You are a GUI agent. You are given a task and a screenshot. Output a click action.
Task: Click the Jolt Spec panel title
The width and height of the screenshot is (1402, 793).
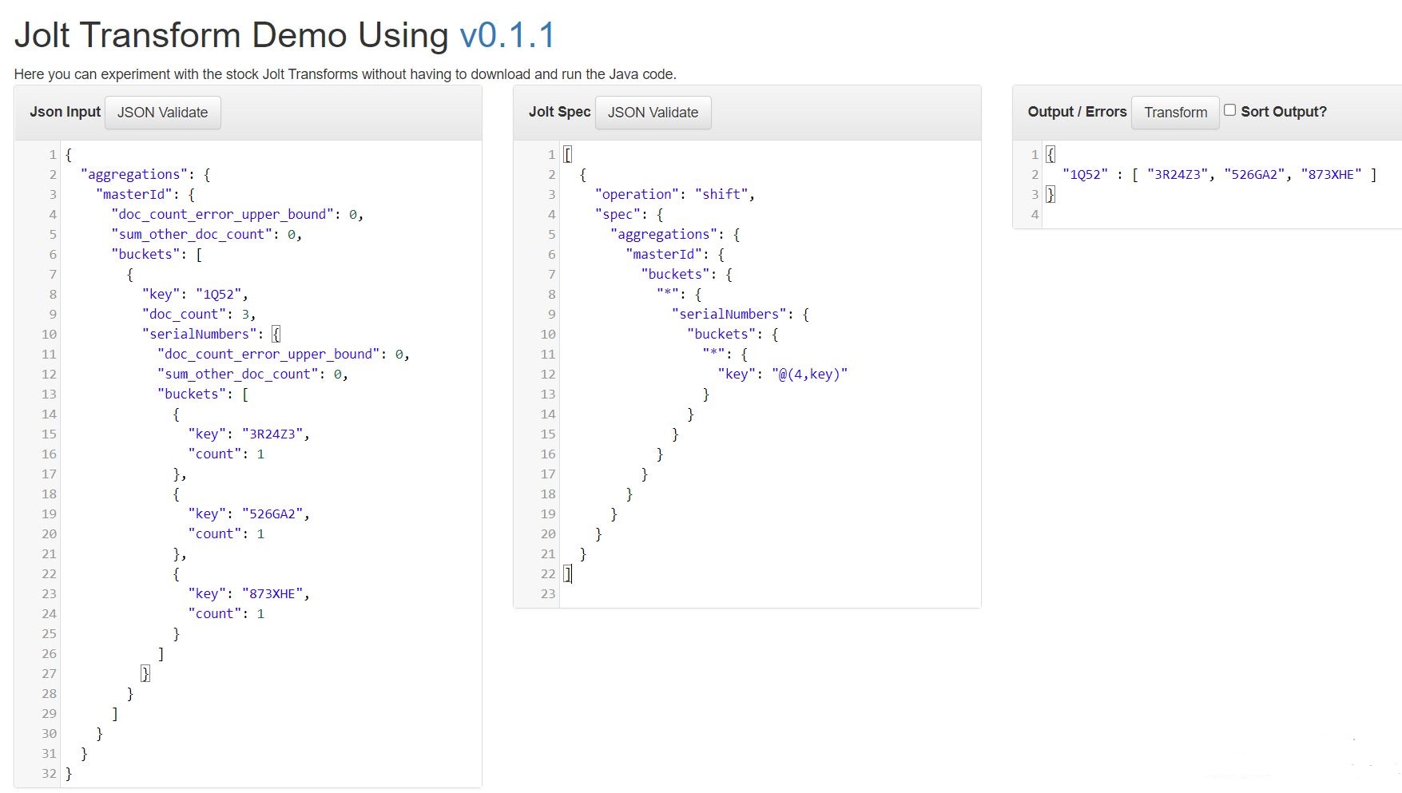[559, 112]
